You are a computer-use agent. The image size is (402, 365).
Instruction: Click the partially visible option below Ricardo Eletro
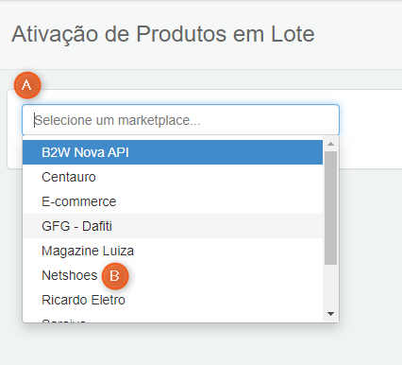173,319
